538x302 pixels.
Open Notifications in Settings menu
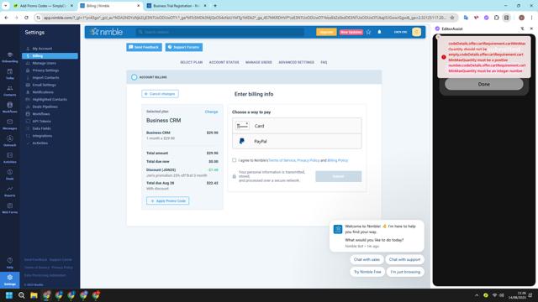pyautogui.click(x=43, y=92)
